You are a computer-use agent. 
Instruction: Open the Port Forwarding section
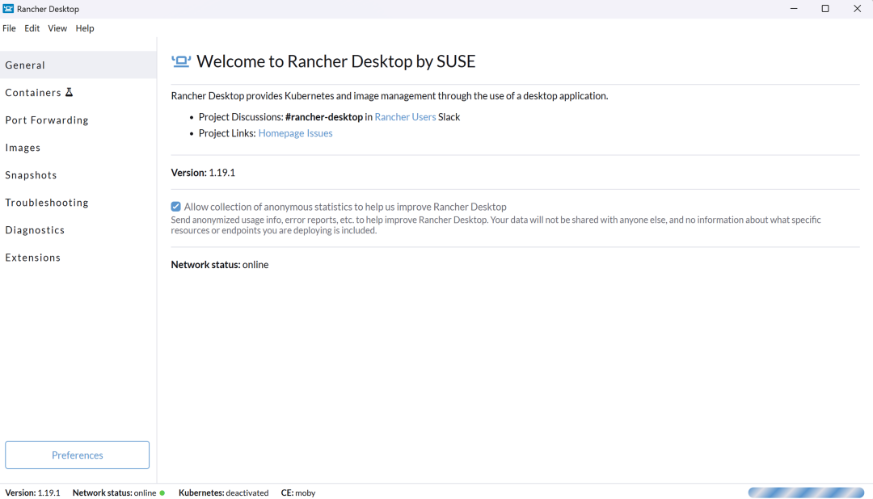[x=78, y=120]
